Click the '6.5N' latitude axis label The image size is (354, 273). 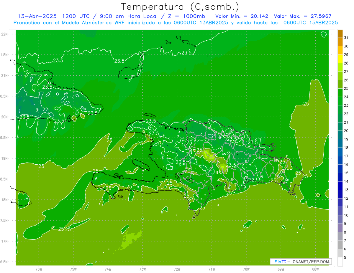click(4, 262)
